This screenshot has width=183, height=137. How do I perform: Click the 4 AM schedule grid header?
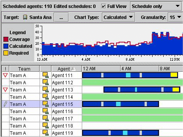[x=140, y=69]
